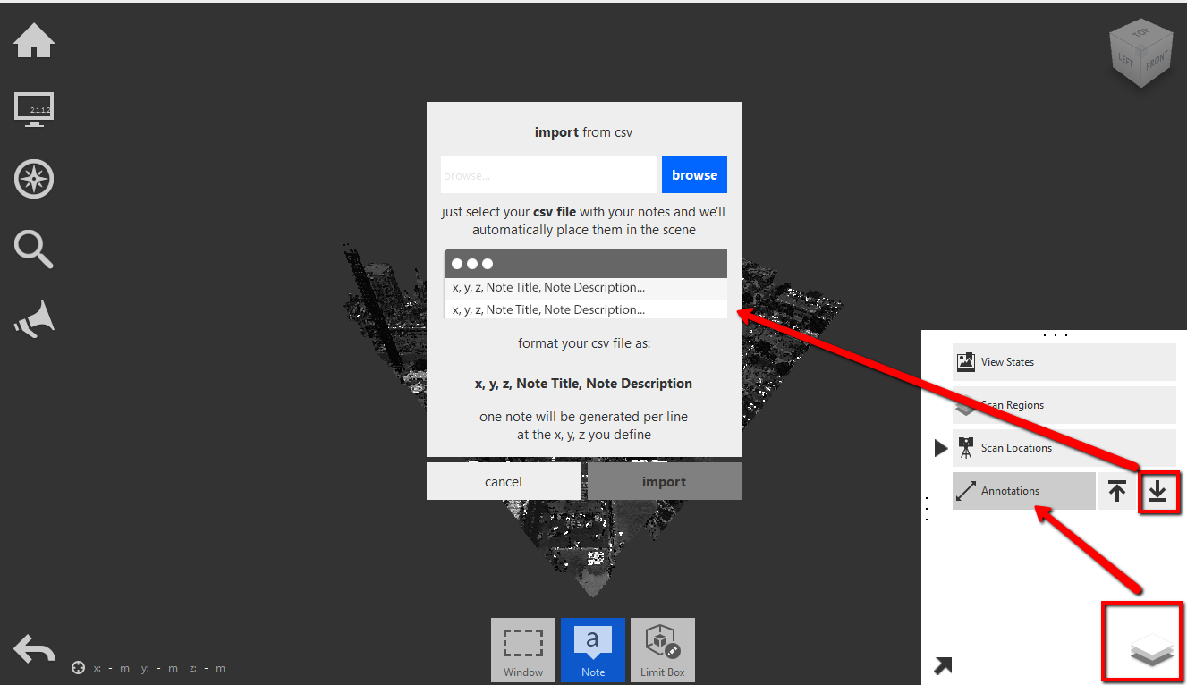Click the browse text input field

(547, 174)
